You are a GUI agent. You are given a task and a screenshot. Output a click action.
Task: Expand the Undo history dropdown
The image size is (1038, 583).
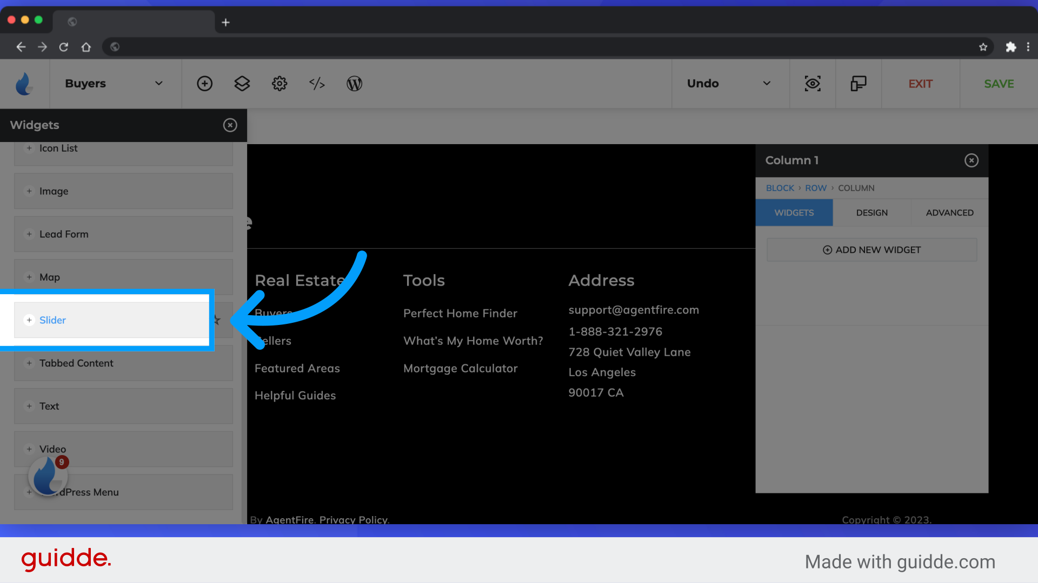tap(730, 84)
